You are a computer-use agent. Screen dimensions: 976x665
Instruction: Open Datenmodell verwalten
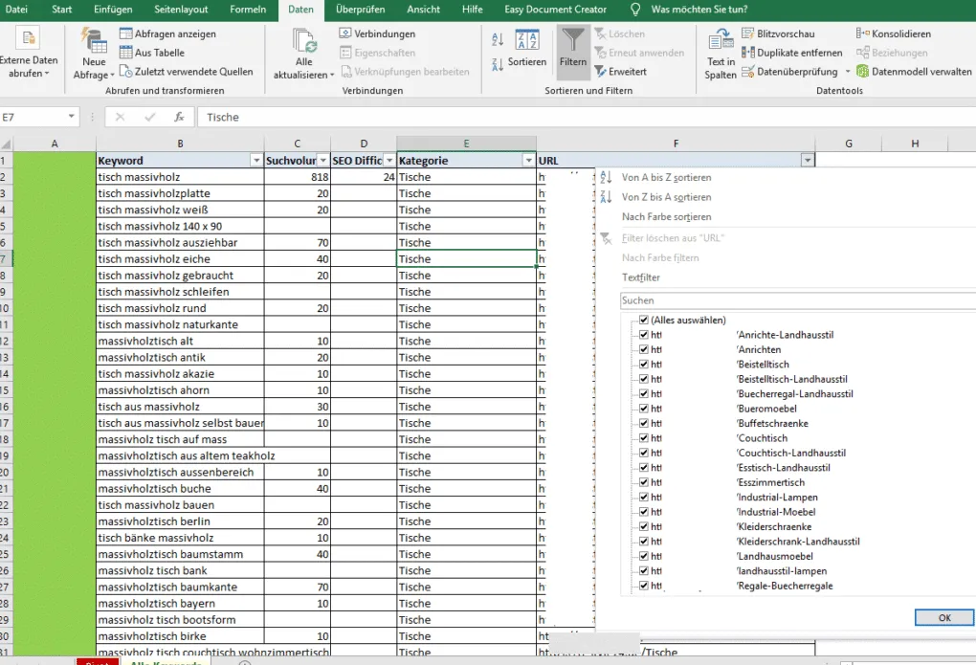point(914,72)
